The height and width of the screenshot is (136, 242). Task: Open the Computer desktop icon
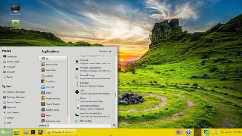16,9
